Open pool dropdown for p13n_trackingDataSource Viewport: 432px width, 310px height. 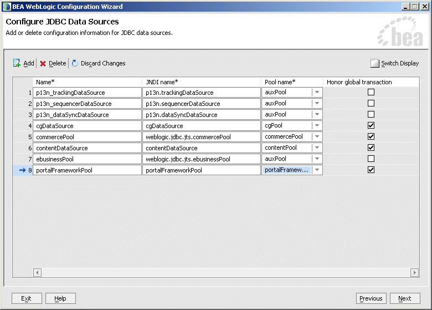point(317,93)
